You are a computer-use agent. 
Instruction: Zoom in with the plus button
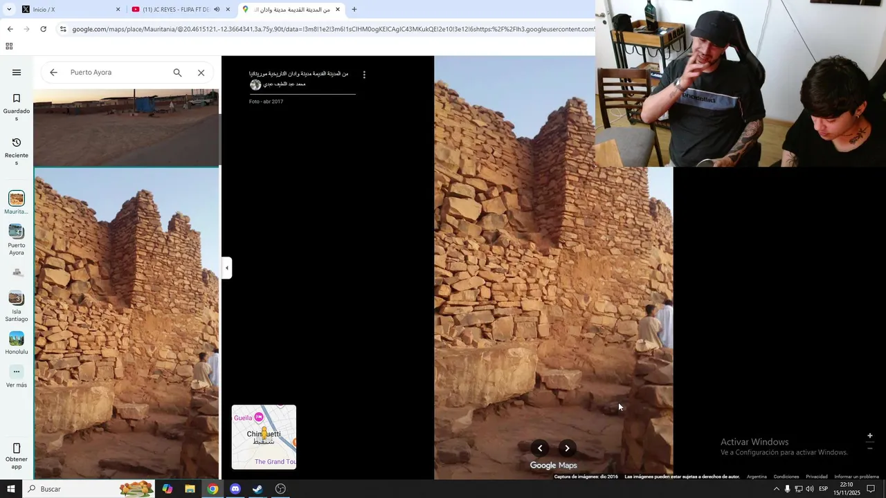[x=870, y=436]
